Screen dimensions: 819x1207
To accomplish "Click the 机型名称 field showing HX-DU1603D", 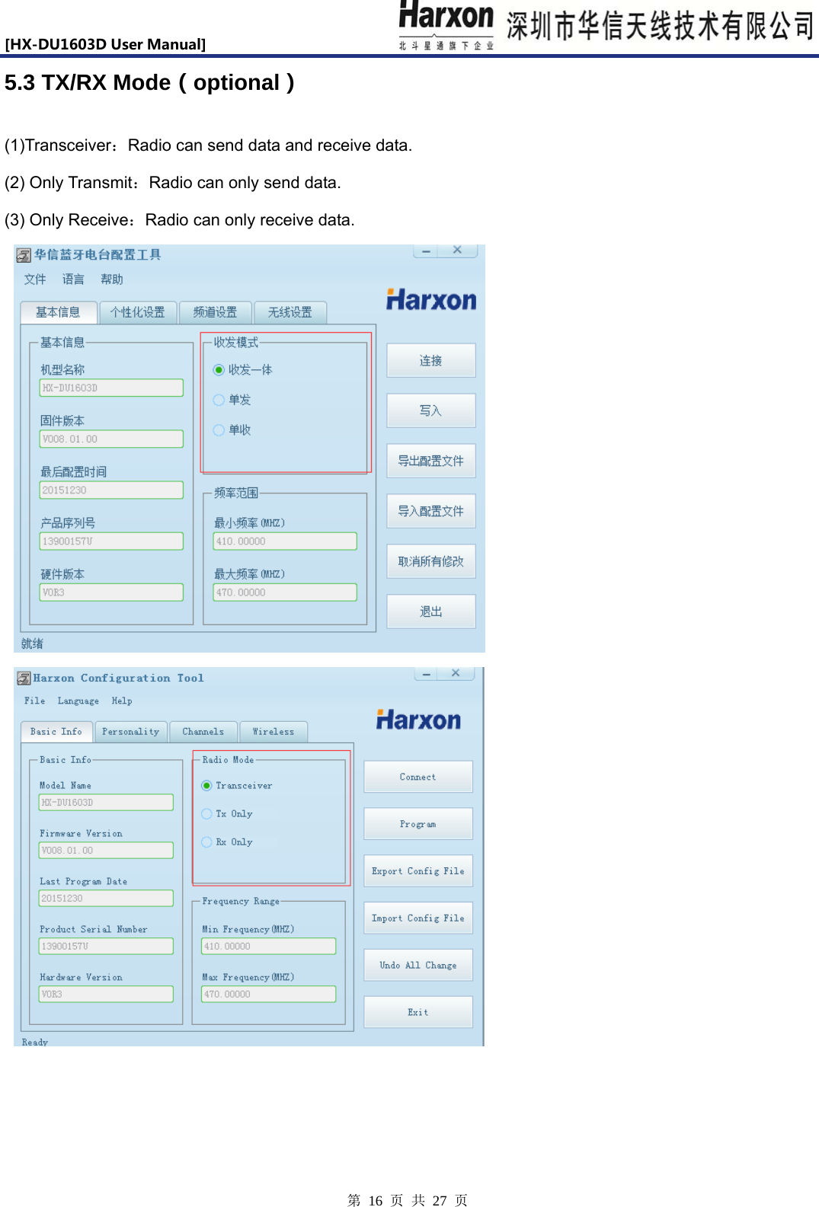I will pyautogui.click(x=111, y=388).
